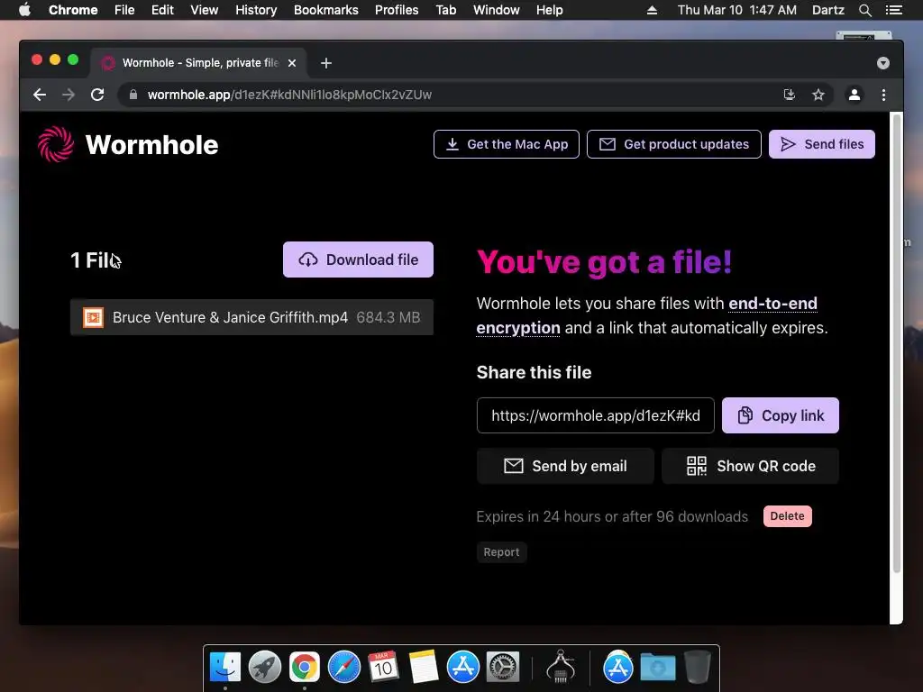The width and height of the screenshot is (923, 692).
Task: Click the Report button
Action: coord(501,552)
